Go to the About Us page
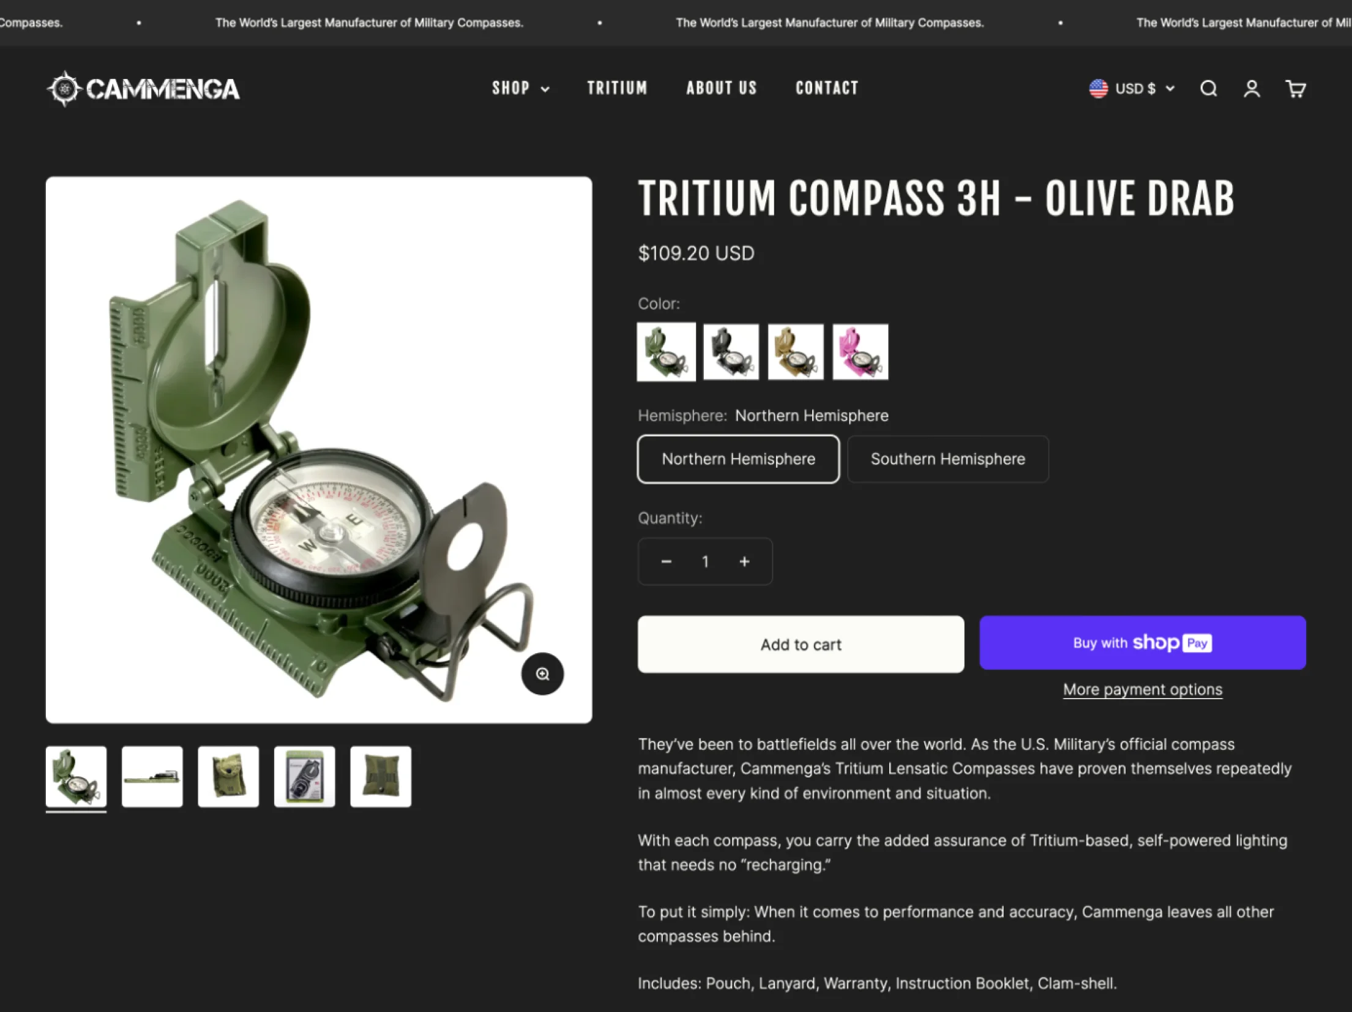 point(721,88)
